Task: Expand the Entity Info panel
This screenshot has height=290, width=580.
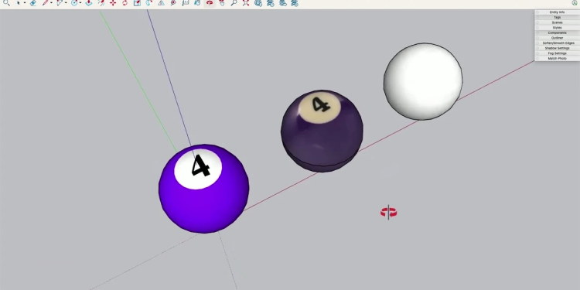Action: click(x=557, y=12)
